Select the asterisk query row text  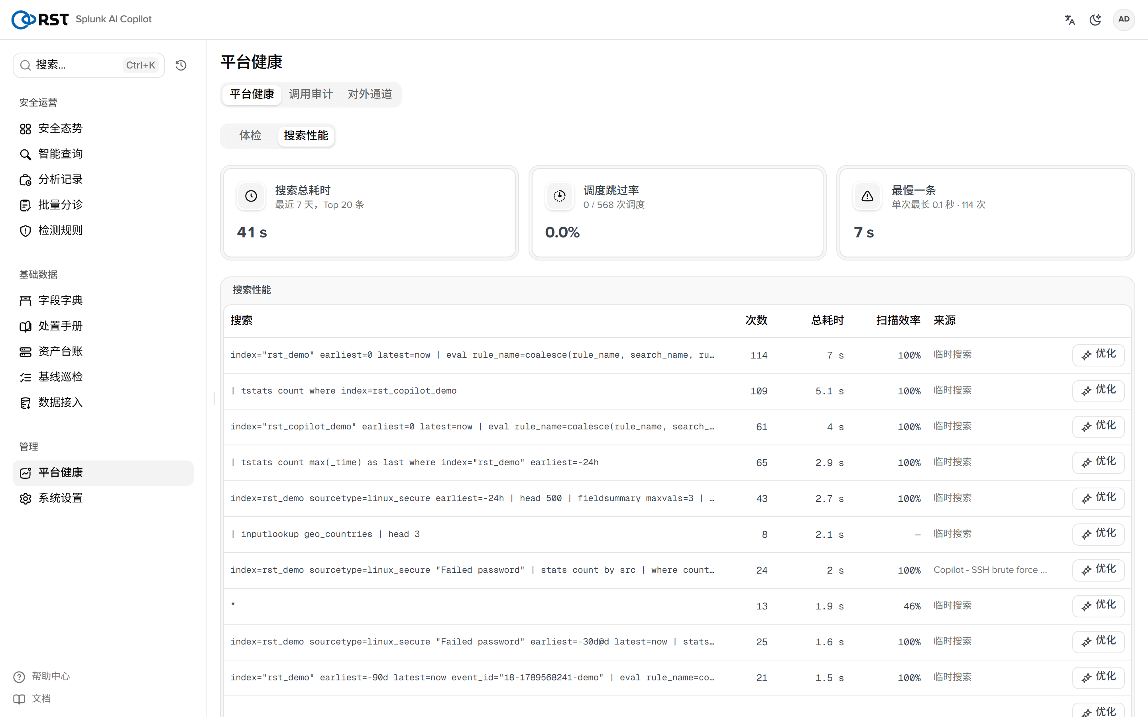click(233, 605)
